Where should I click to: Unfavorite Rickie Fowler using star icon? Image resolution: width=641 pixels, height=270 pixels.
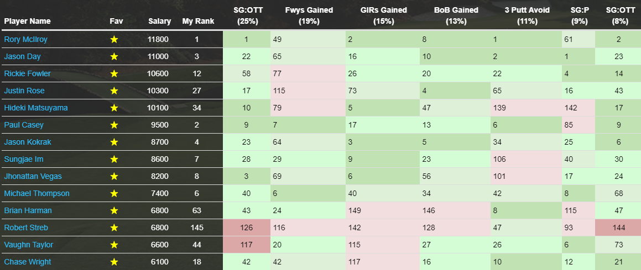click(114, 74)
